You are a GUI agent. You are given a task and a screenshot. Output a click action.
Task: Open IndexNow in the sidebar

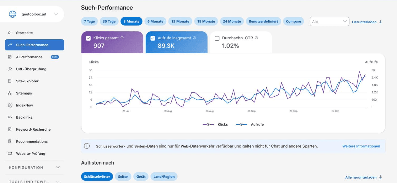(35, 105)
